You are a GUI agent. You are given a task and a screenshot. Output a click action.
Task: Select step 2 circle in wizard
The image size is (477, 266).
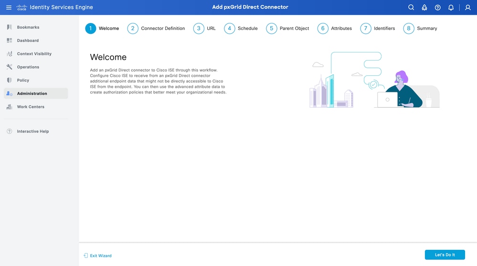[133, 28]
